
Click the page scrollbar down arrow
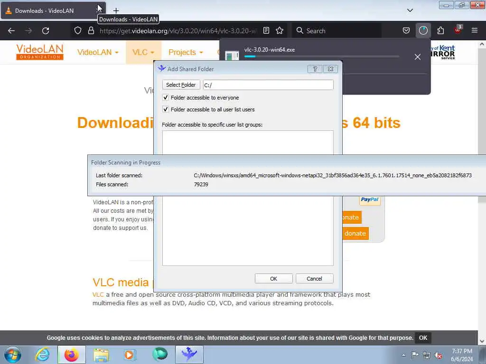coord(482,341)
